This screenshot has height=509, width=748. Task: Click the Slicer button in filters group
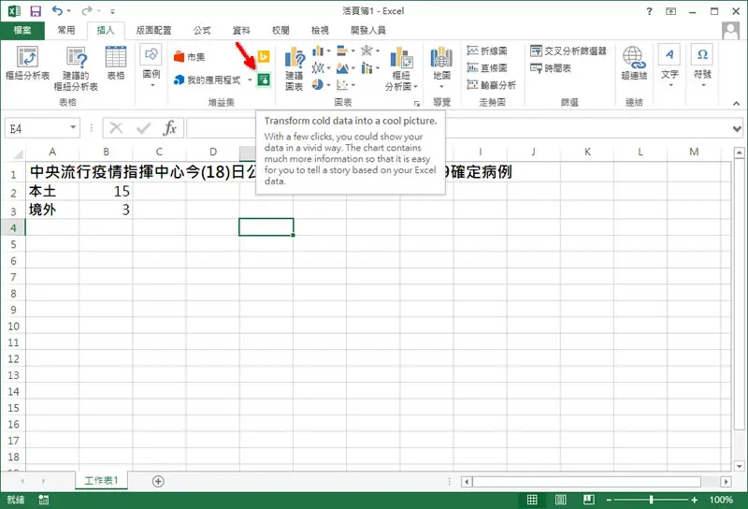tap(568, 51)
